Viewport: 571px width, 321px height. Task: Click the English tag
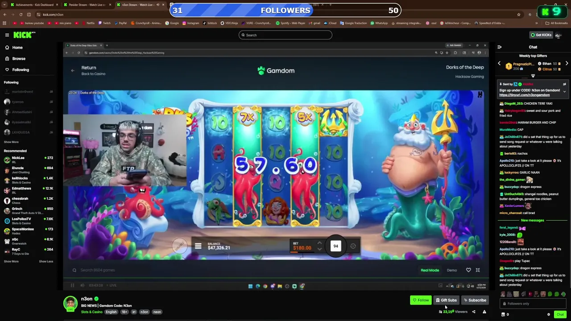coord(111,312)
